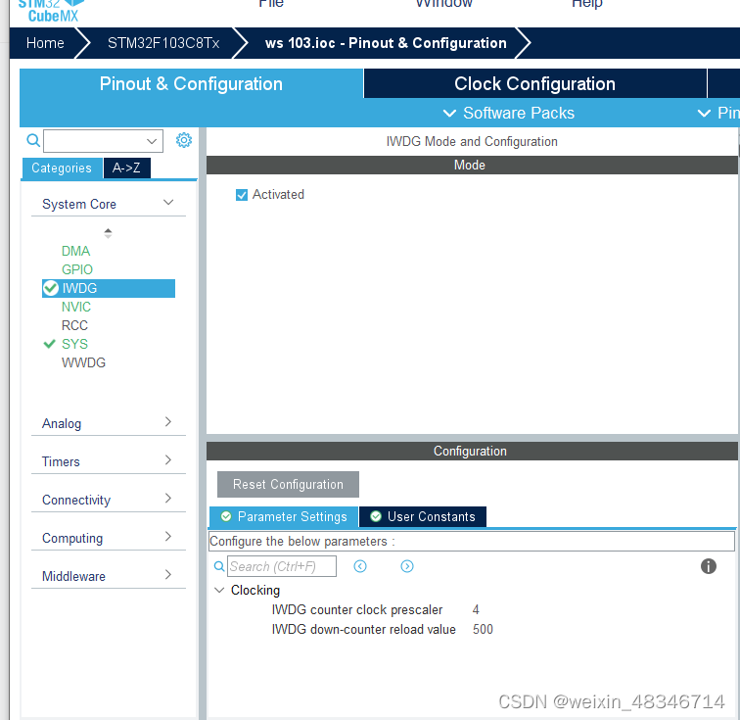Open the File menu
Screen dimensions: 740x720
click(271, 4)
